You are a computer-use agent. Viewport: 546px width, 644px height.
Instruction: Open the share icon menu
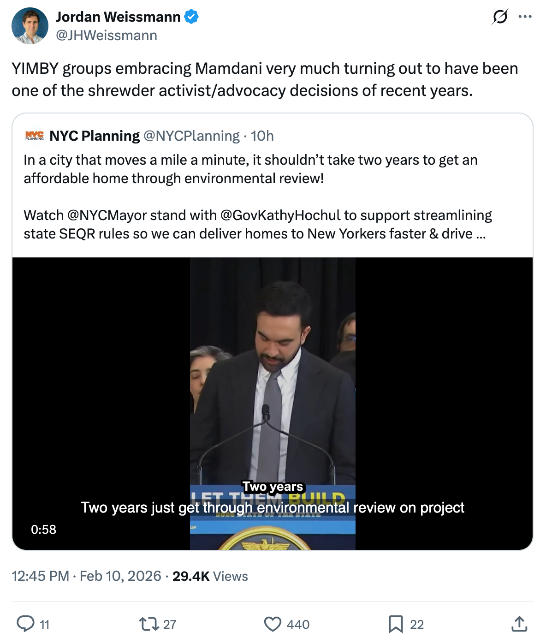click(x=519, y=624)
